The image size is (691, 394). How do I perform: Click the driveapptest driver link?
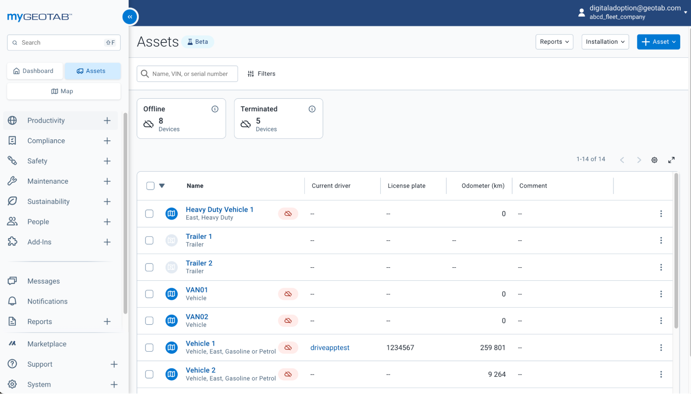(x=330, y=347)
